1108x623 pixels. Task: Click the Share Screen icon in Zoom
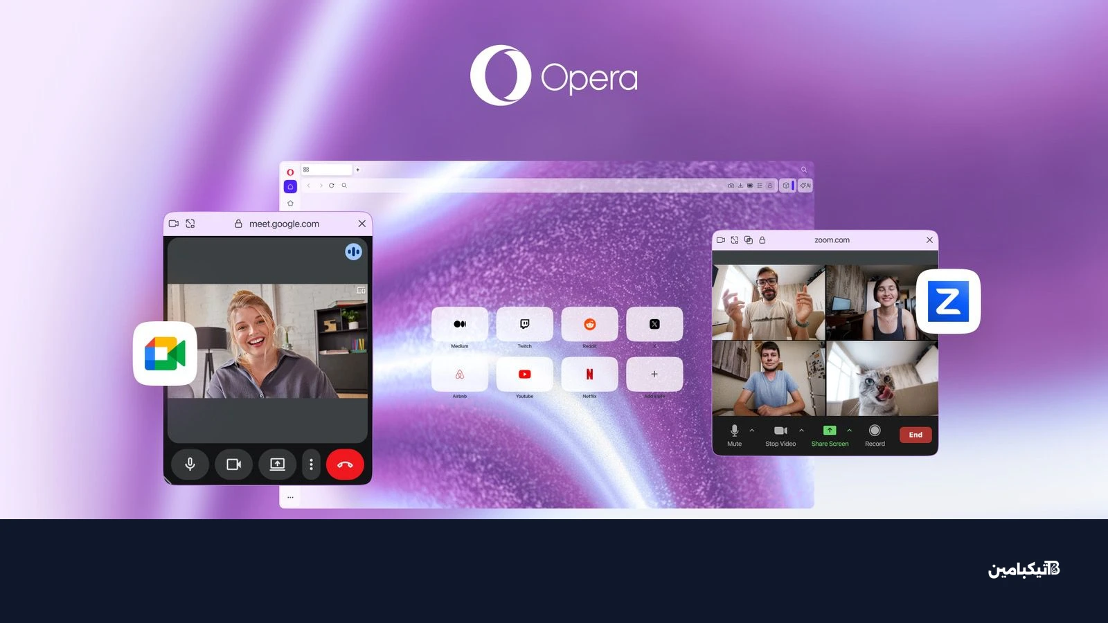coord(829,431)
